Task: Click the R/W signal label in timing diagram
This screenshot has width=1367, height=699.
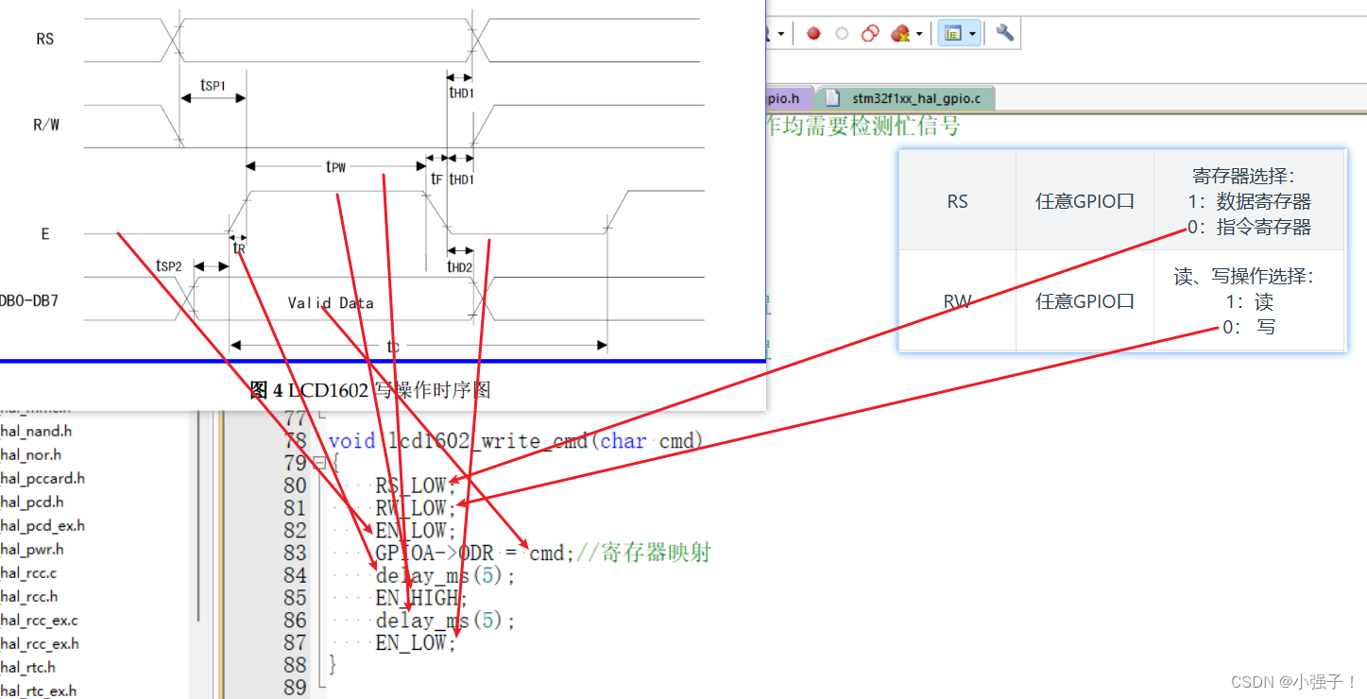Action: point(46,125)
